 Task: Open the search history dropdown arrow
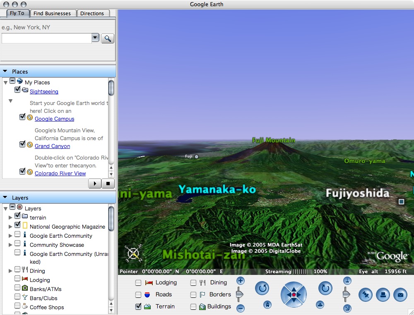(x=95, y=38)
